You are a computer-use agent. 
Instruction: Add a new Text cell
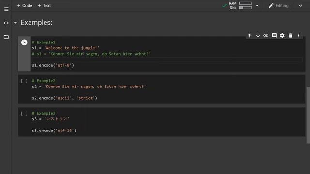(x=44, y=6)
